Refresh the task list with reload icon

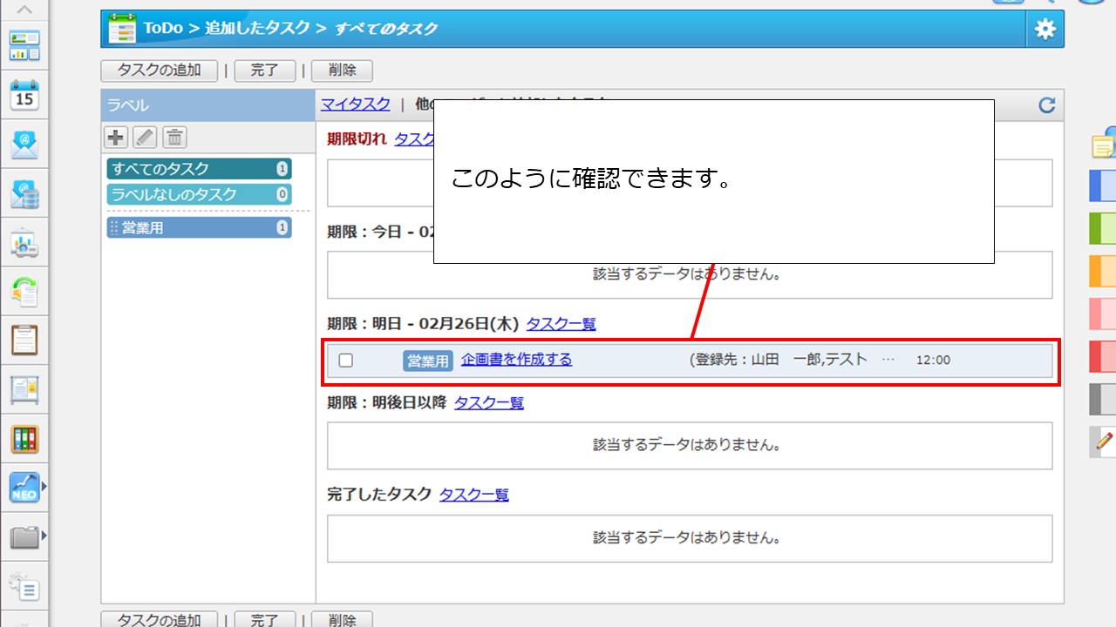pos(1046,105)
